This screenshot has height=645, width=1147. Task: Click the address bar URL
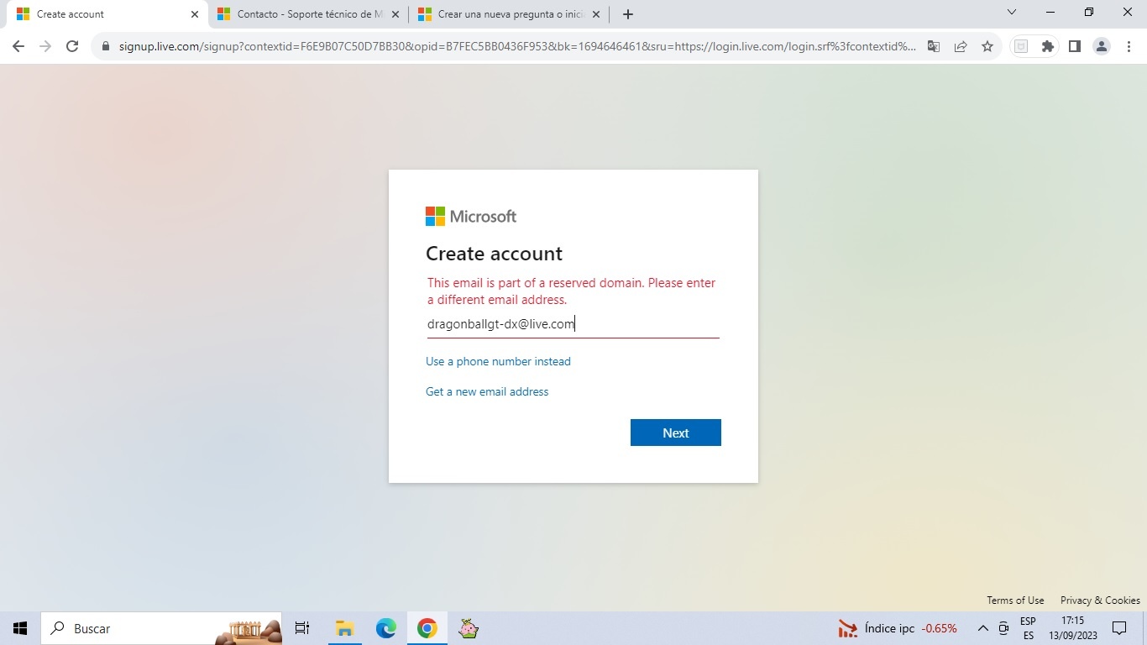[517, 46]
